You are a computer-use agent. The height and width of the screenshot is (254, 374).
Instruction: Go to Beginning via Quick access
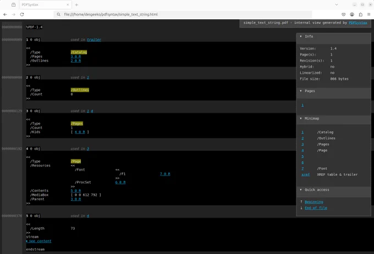[x=314, y=202]
